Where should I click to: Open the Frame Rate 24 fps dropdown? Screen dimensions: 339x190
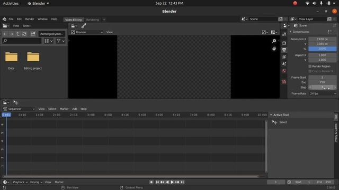pos(323,93)
